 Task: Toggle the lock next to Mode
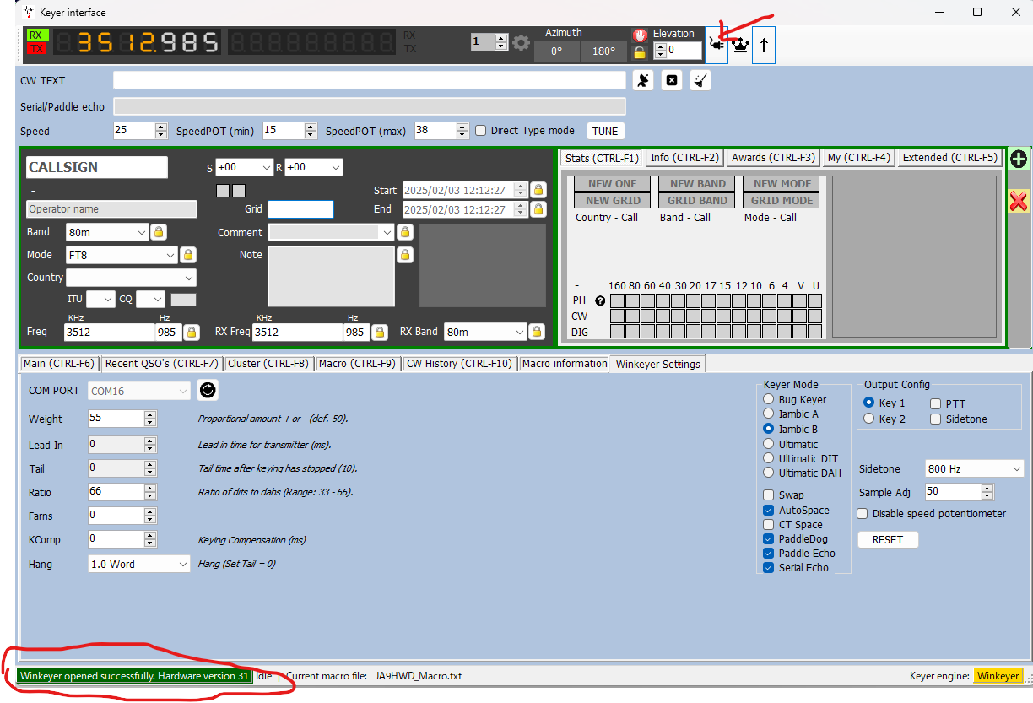point(188,255)
